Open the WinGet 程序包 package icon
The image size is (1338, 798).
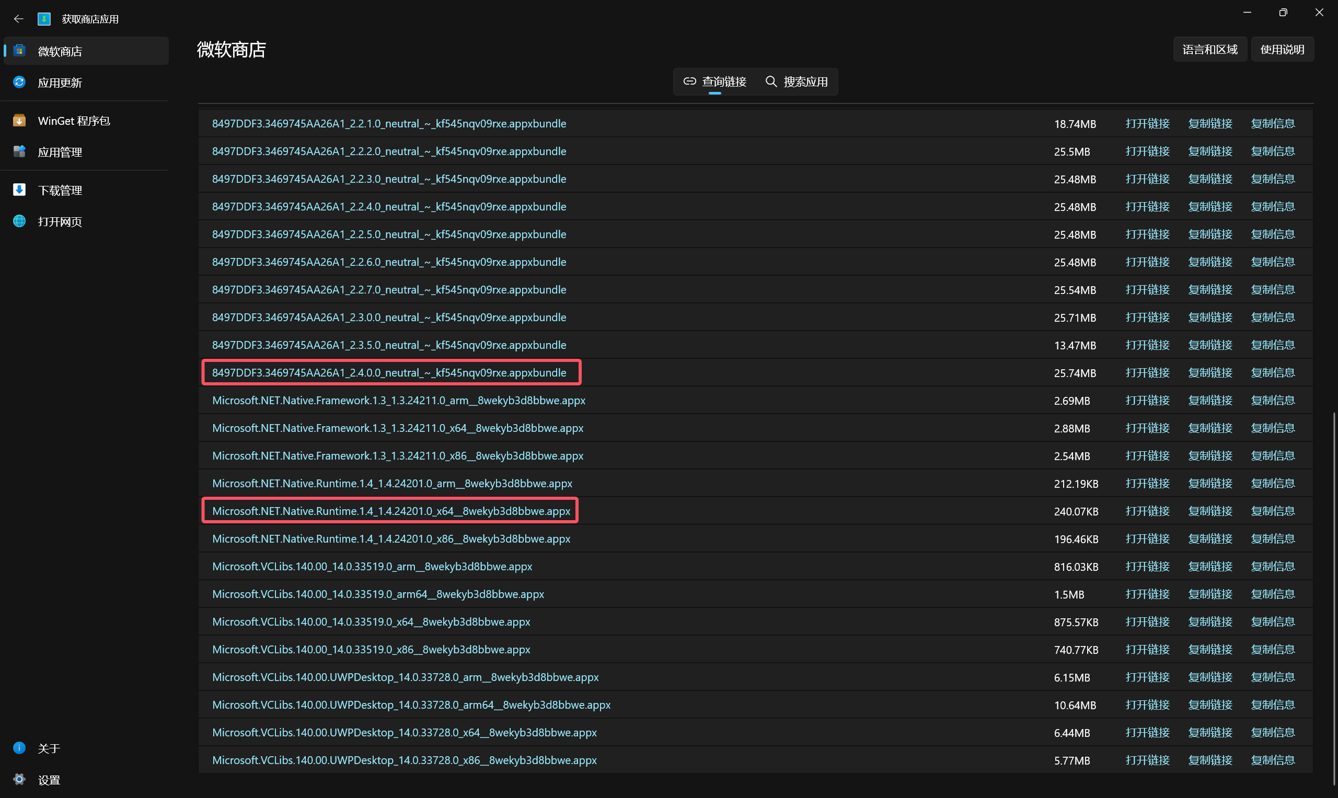[19, 121]
